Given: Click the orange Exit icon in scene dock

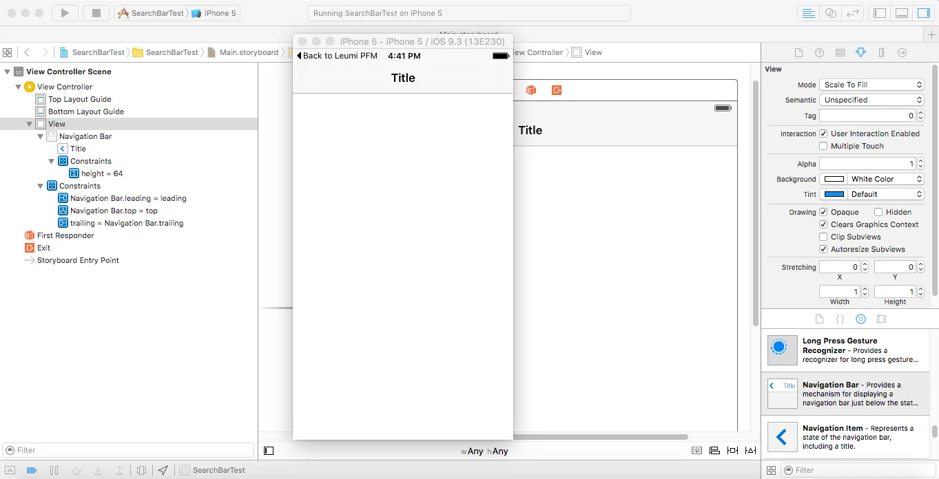Looking at the screenshot, I should pyautogui.click(x=557, y=90).
